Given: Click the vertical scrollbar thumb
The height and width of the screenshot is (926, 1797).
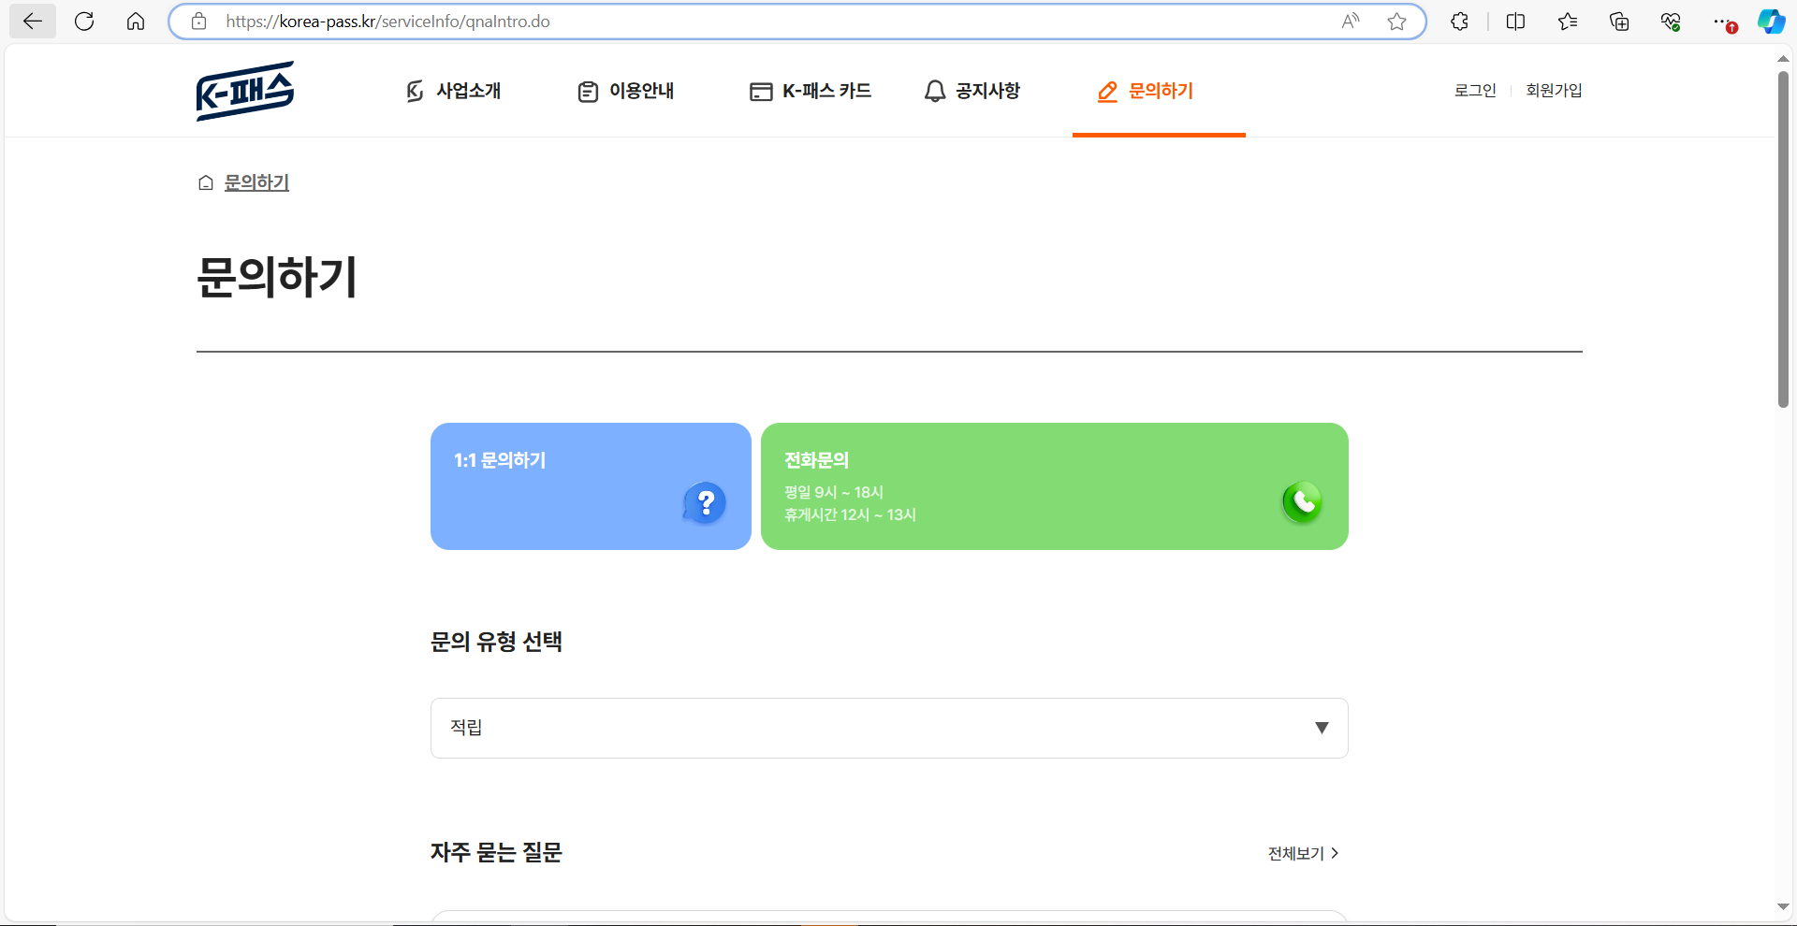Looking at the screenshot, I should [1783, 239].
